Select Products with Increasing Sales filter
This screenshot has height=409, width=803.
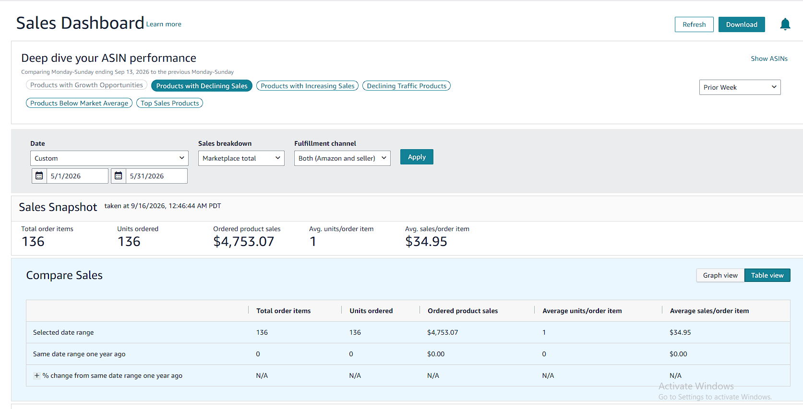[x=308, y=86]
